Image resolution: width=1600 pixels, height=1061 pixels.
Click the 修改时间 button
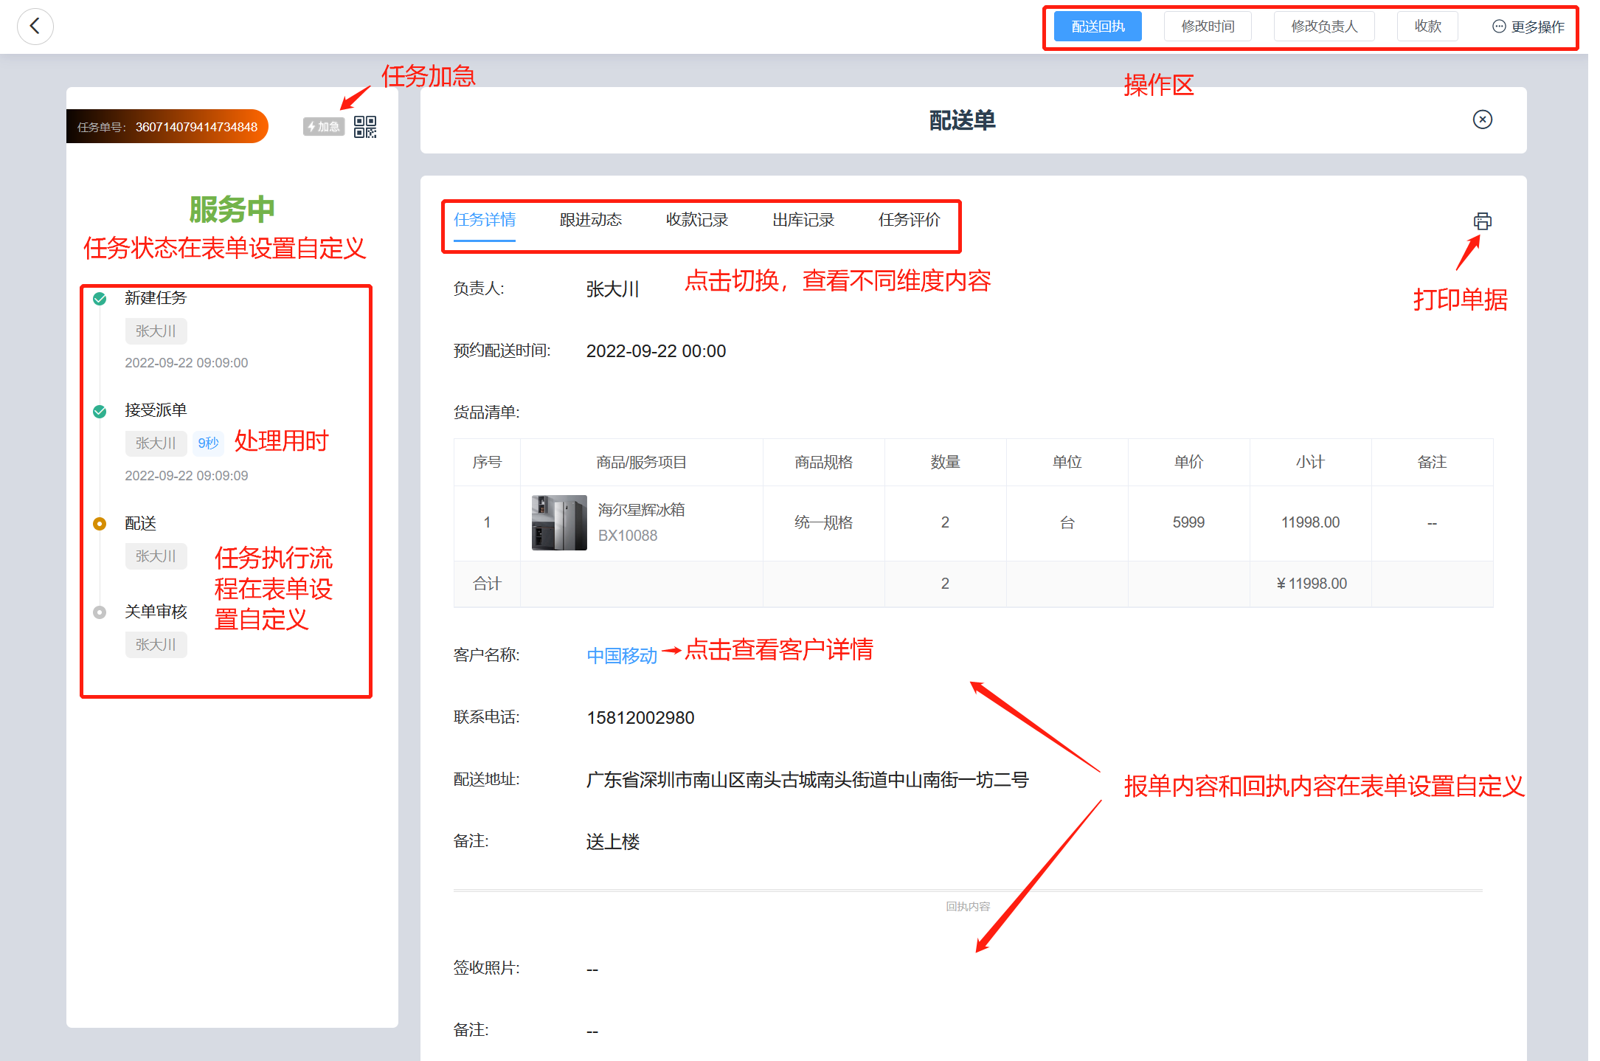(1208, 27)
